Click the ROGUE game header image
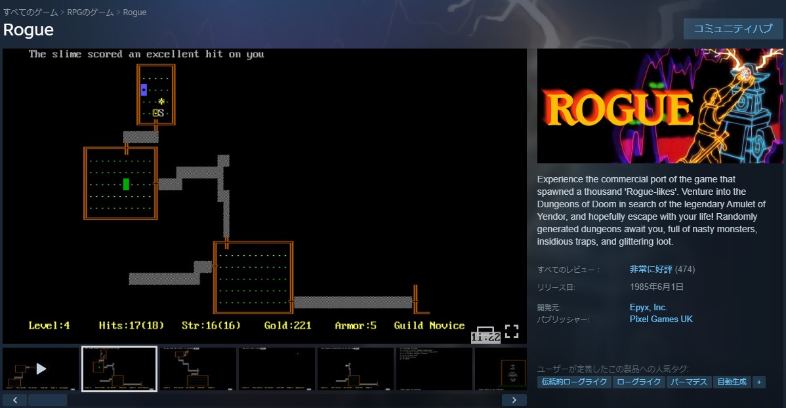Image resolution: width=786 pixels, height=408 pixels. pyautogui.click(x=660, y=106)
